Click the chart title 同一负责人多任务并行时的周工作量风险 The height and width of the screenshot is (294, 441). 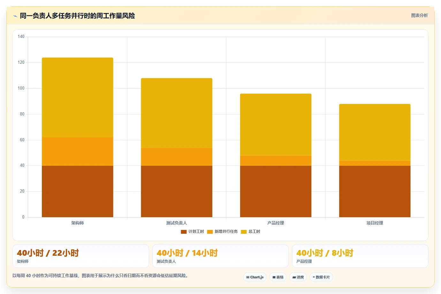pyautogui.click(x=77, y=16)
